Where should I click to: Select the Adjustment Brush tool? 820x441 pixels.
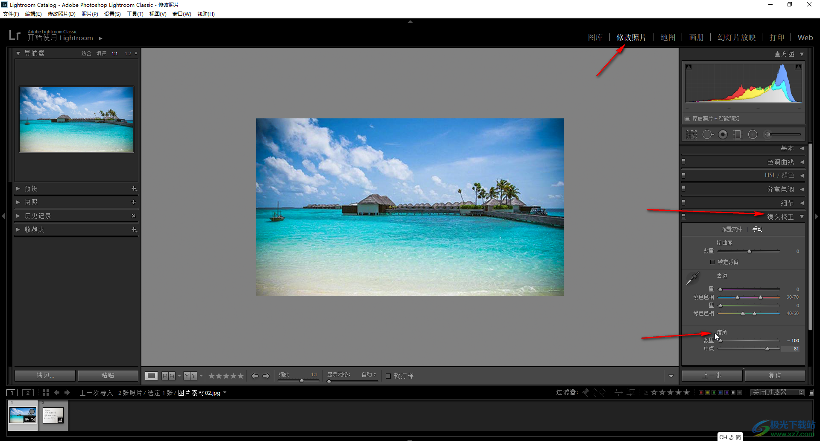click(782, 135)
